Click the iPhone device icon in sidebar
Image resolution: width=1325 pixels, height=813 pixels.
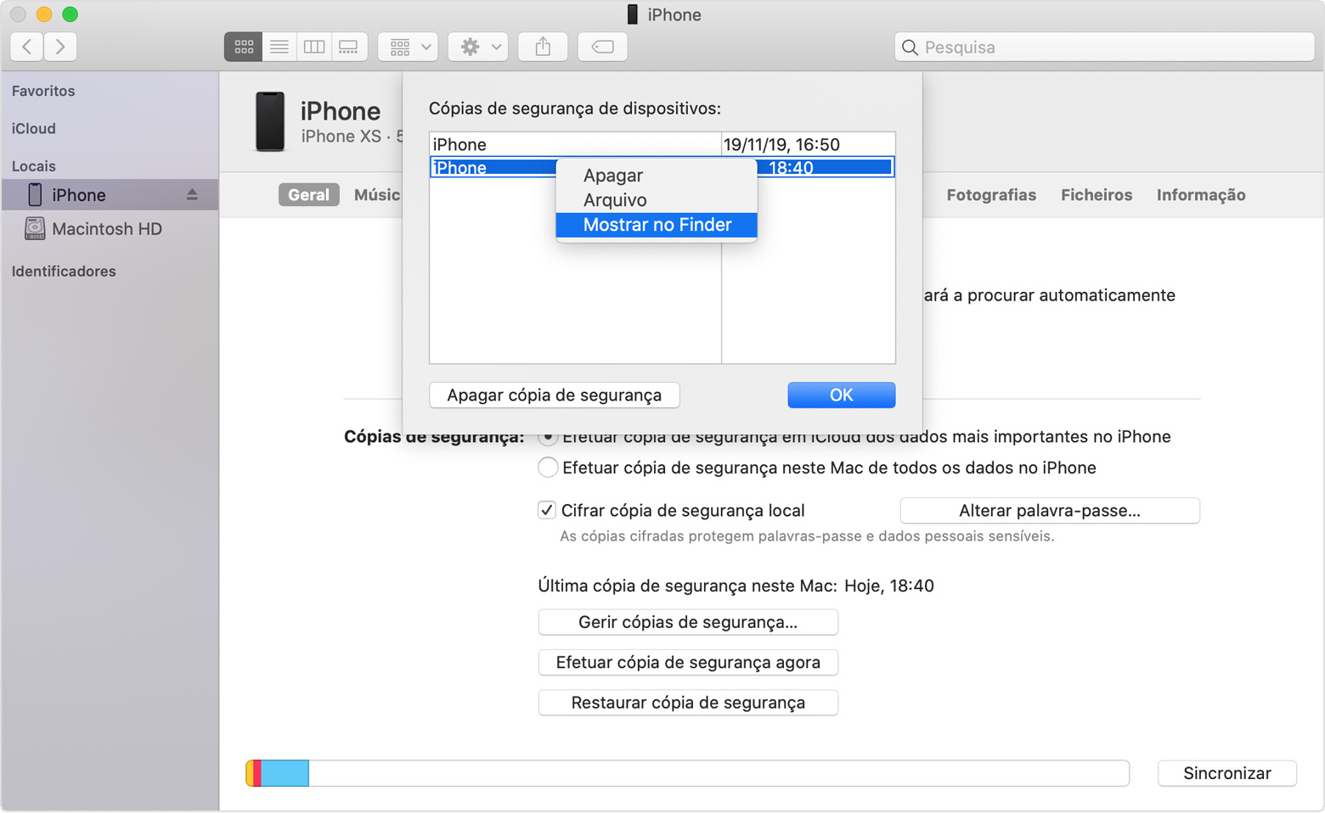(35, 194)
